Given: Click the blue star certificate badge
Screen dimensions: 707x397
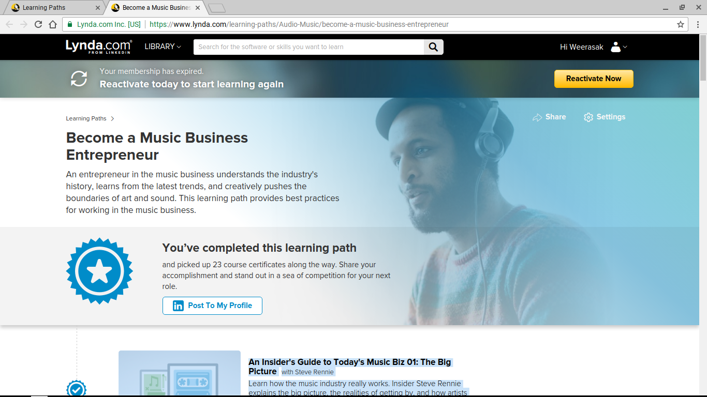Looking at the screenshot, I should point(99,271).
